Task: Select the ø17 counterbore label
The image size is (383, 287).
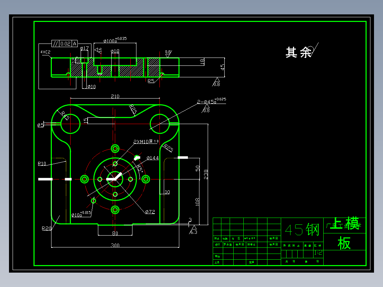Action: [84, 48]
